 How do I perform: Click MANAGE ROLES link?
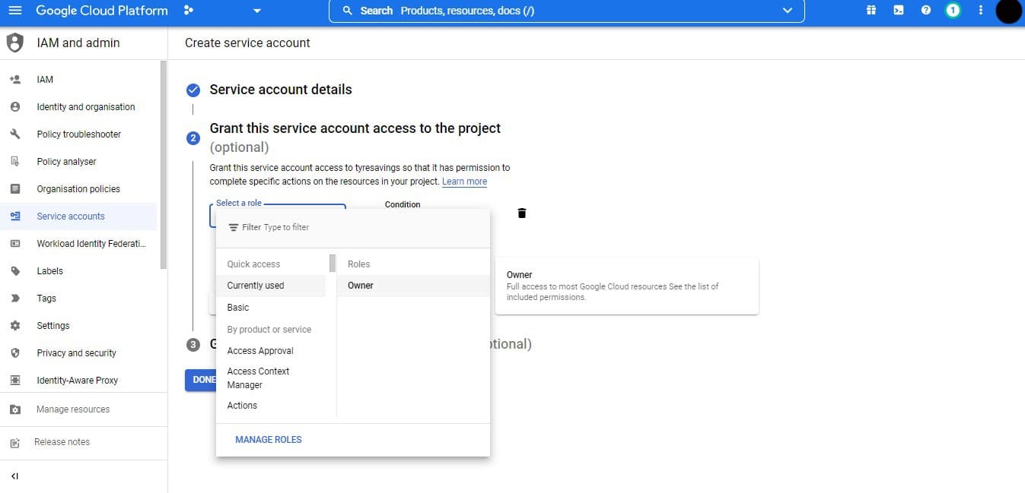[x=269, y=440]
